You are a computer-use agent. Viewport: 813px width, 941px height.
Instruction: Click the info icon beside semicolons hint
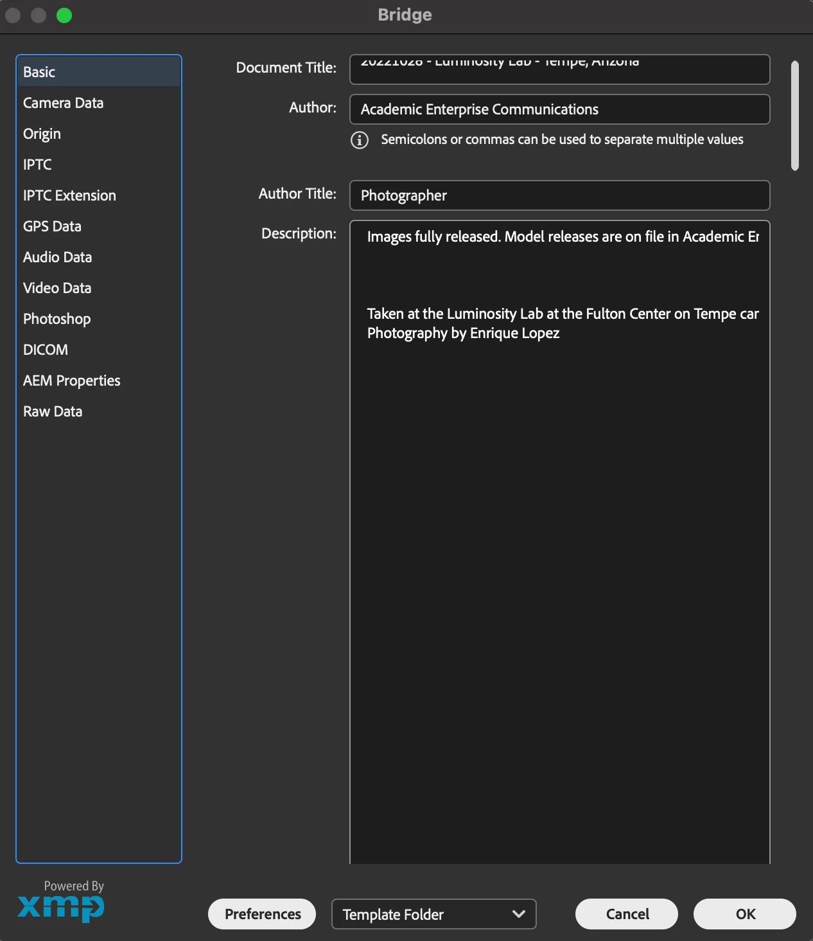(360, 139)
